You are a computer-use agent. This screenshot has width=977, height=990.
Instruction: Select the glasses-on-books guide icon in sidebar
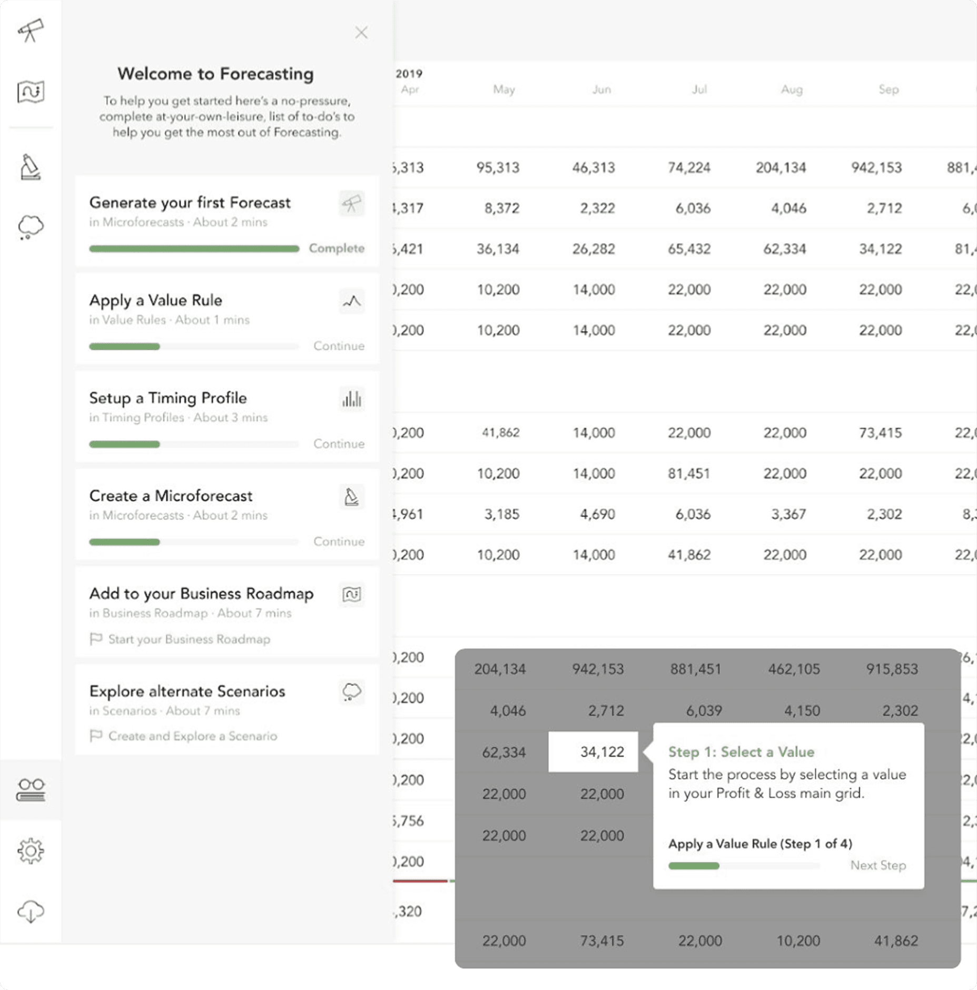tap(31, 790)
